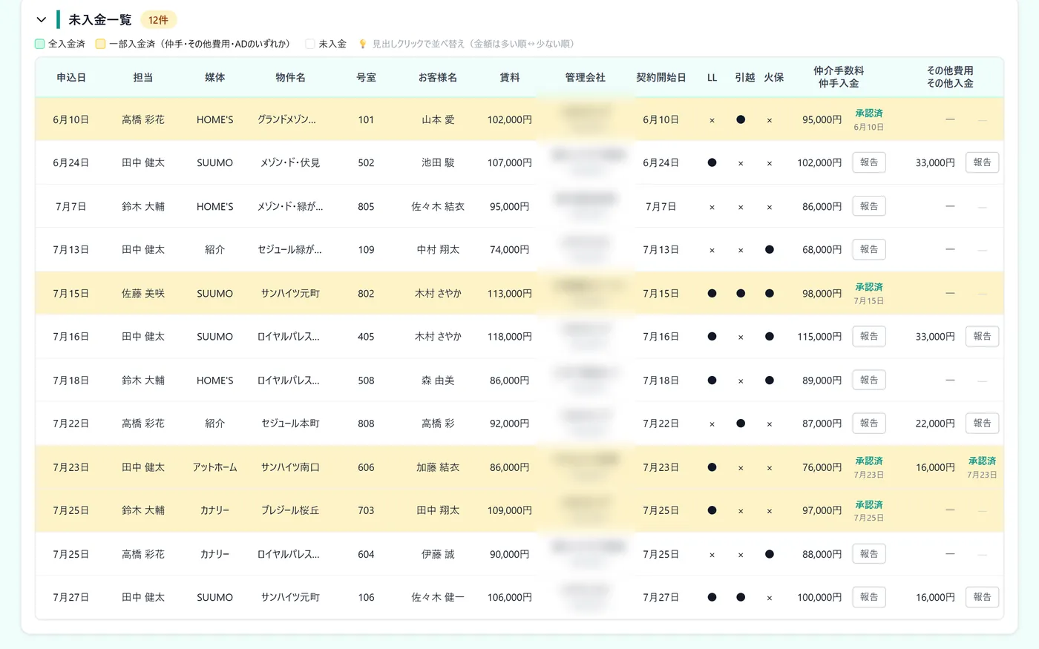The image size is (1039, 649).
Task: Click the lightbulb sorting hint icon
Action: (x=363, y=45)
